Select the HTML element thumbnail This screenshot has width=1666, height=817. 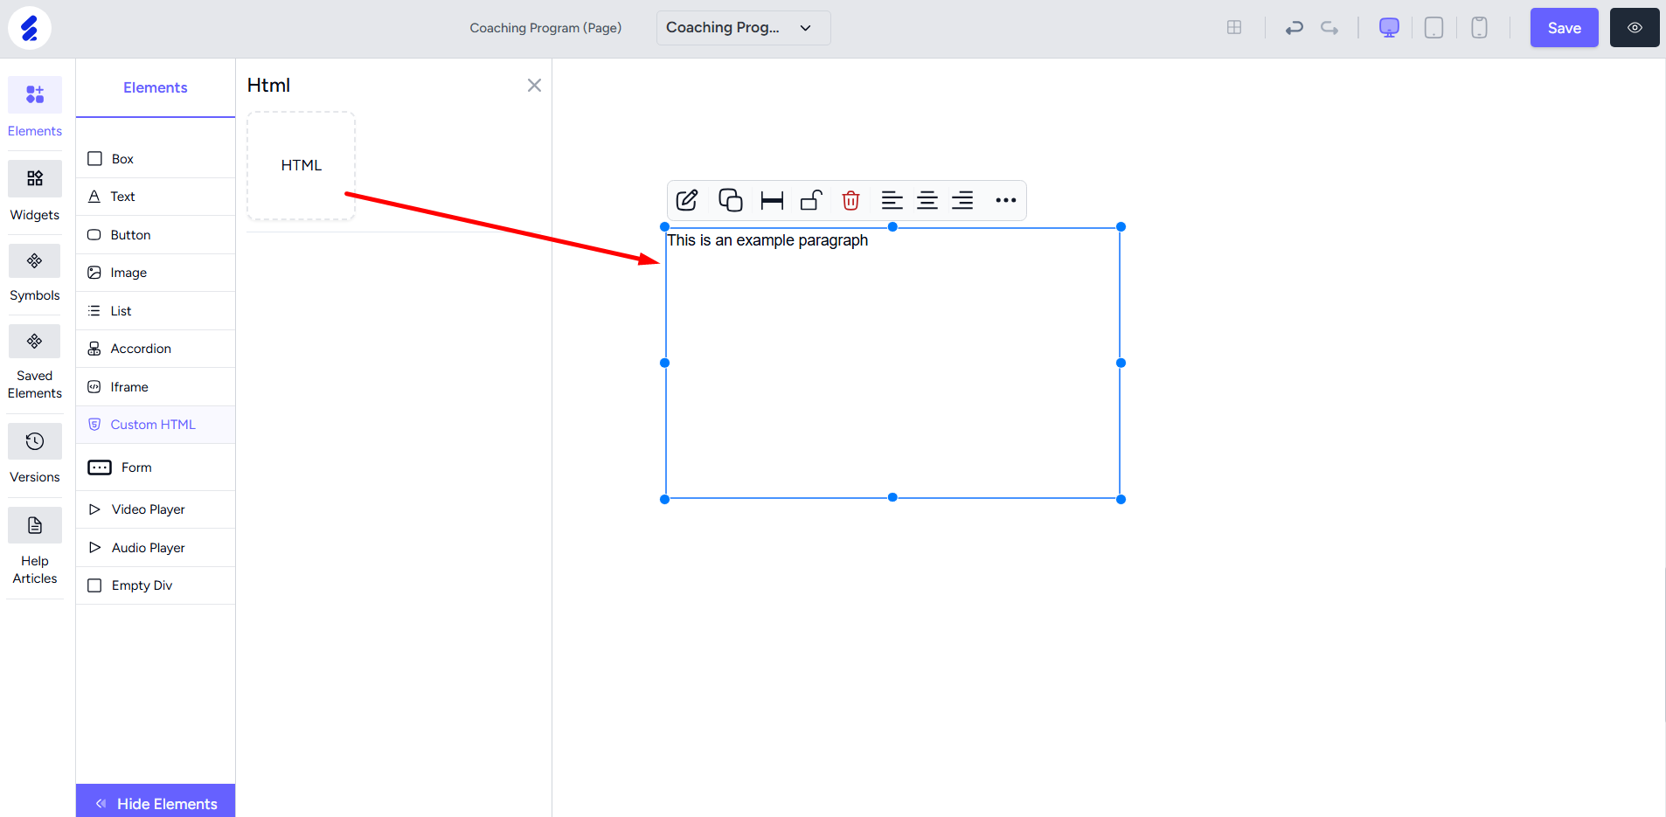pyautogui.click(x=302, y=165)
